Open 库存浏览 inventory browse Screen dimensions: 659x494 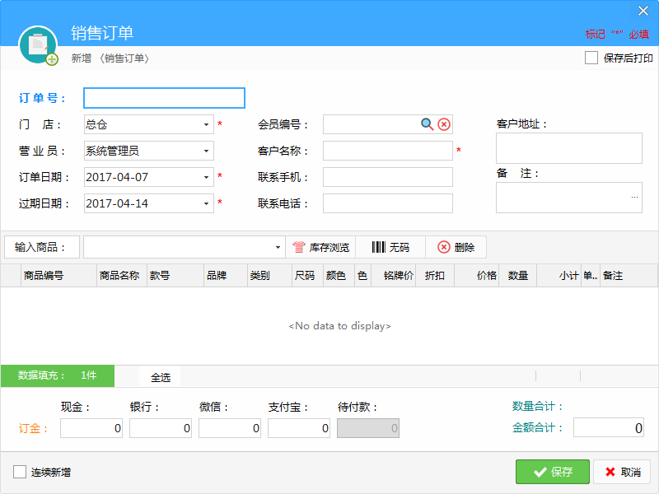320,247
